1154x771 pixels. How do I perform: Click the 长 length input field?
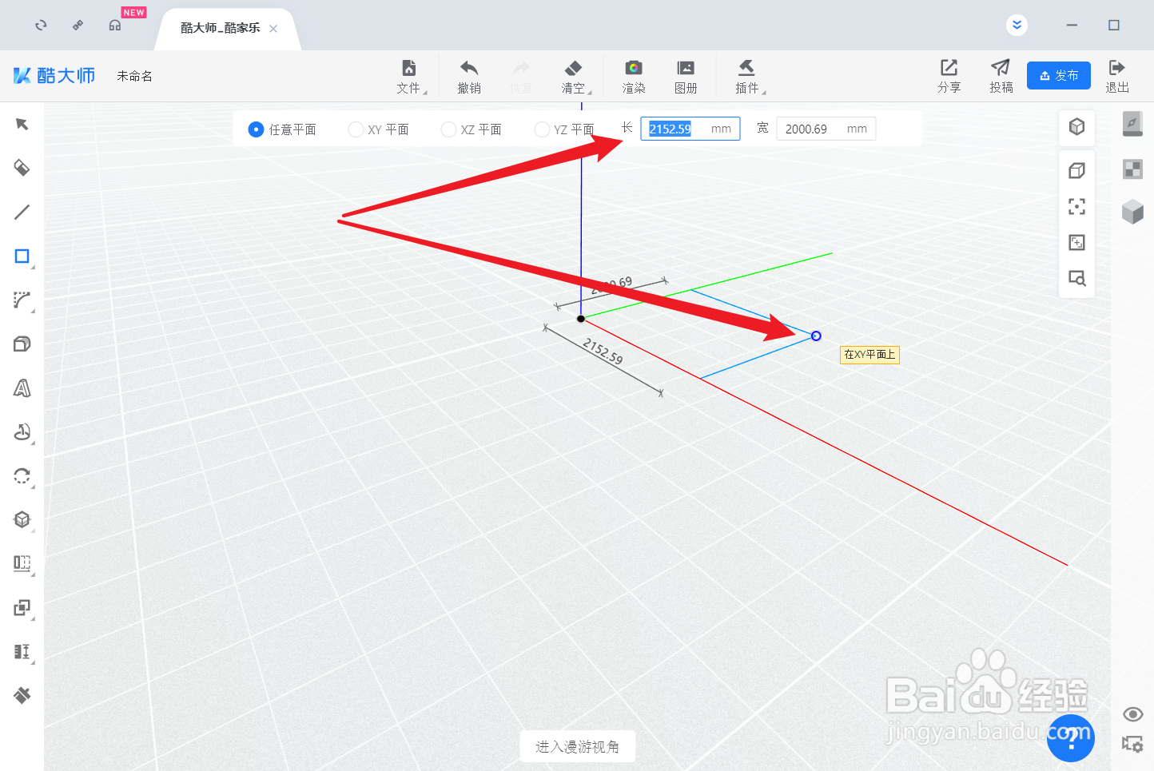point(690,129)
